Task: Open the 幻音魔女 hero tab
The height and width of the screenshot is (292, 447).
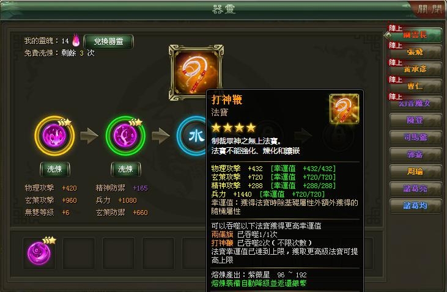Action: [415, 103]
